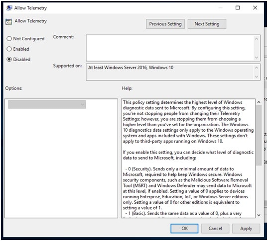Image resolution: width=268 pixels, height=241 pixels.
Task: Click the '0 (Security)' line in Help text
Action: coord(179,169)
